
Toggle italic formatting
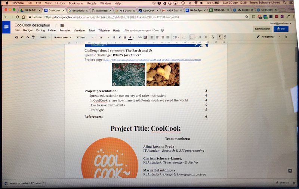tap(120, 37)
